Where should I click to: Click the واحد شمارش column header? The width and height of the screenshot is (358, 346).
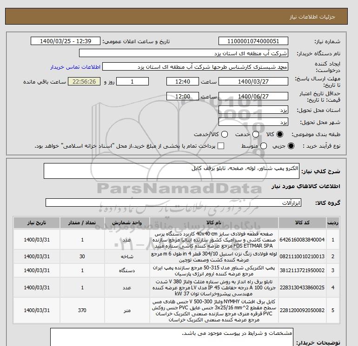[x=127, y=223]
